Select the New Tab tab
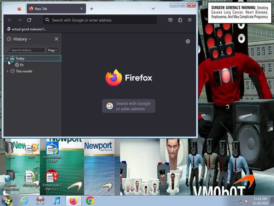The height and width of the screenshot is (206, 274). pos(56,9)
